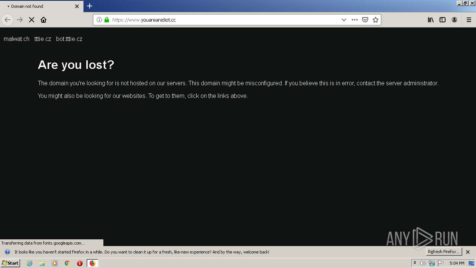Open a new tab with the plus button
The width and height of the screenshot is (476, 268).
(90, 6)
